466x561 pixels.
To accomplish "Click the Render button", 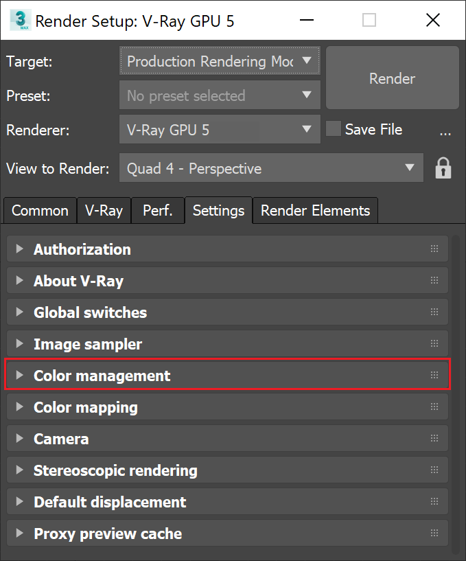I will click(392, 78).
